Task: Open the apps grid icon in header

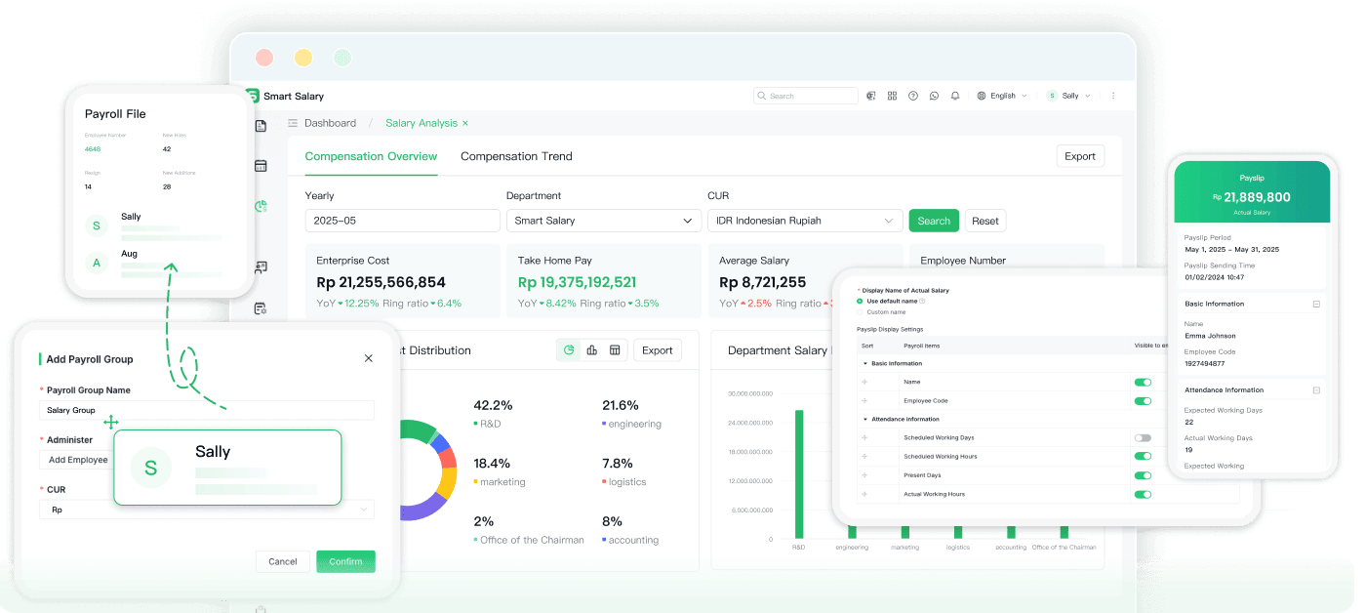Action: tap(892, 96)
